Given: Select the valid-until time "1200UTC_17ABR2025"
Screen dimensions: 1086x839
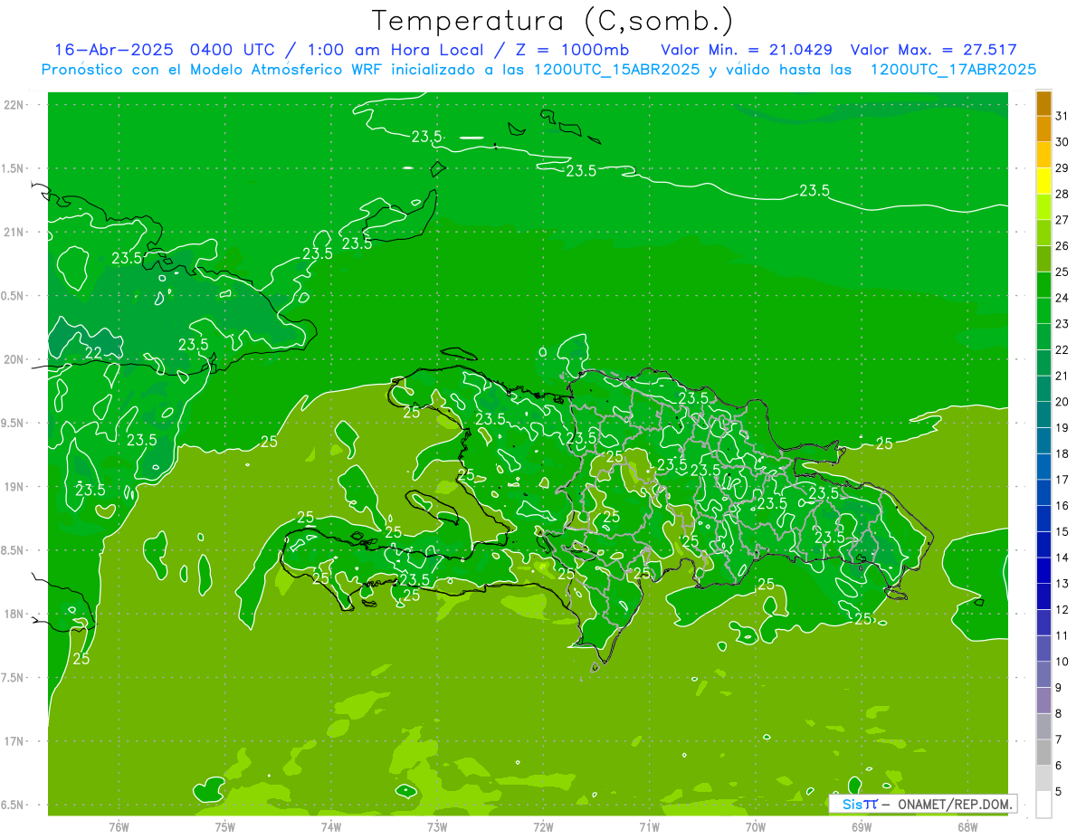Looking at the screenshot, I should click(x=952, y=70).
